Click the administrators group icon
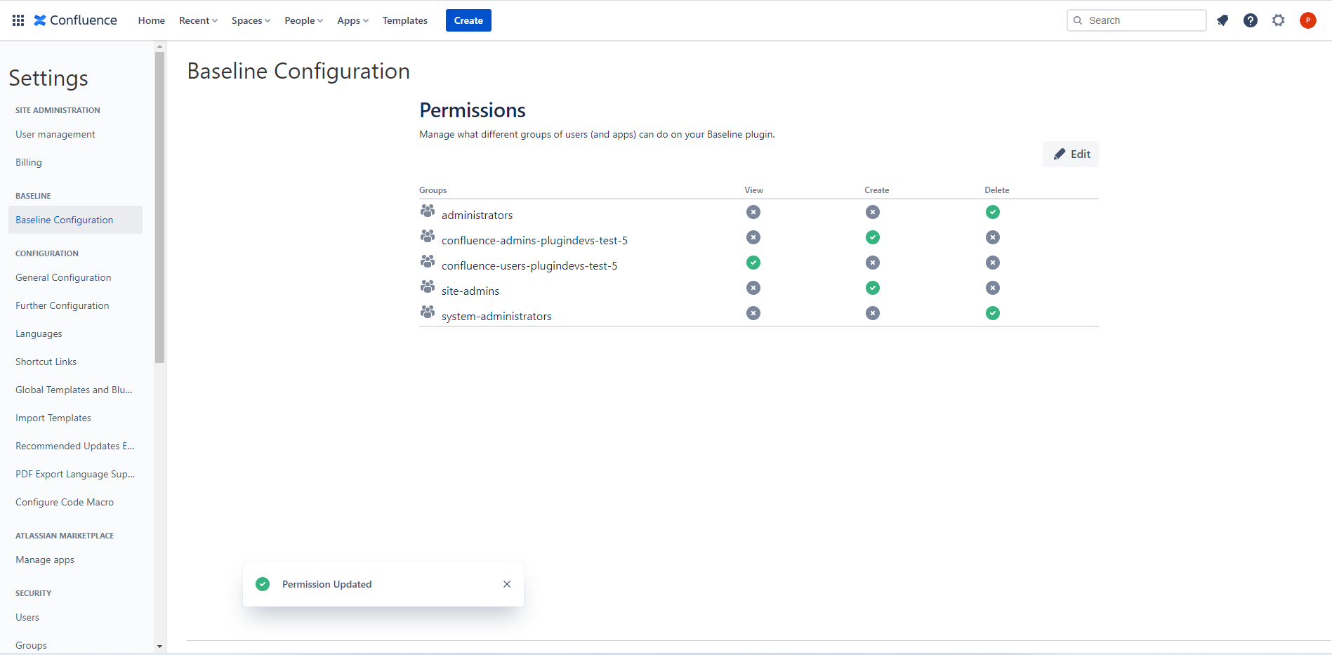This screenshot has height=655, width=1332. point(428,211)
